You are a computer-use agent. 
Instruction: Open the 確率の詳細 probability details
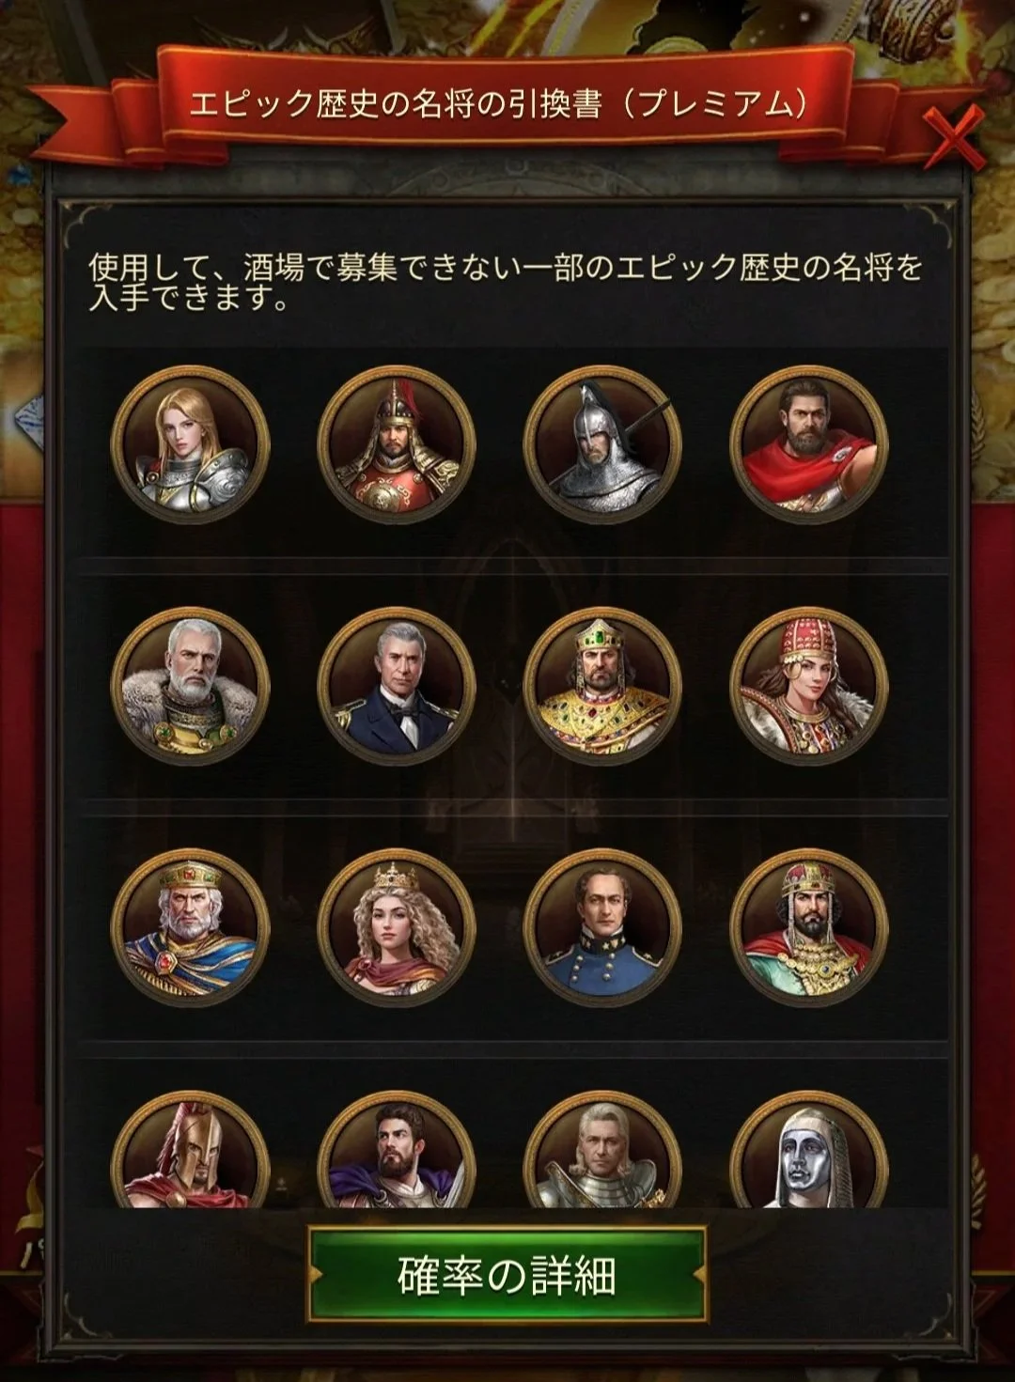507,1275
